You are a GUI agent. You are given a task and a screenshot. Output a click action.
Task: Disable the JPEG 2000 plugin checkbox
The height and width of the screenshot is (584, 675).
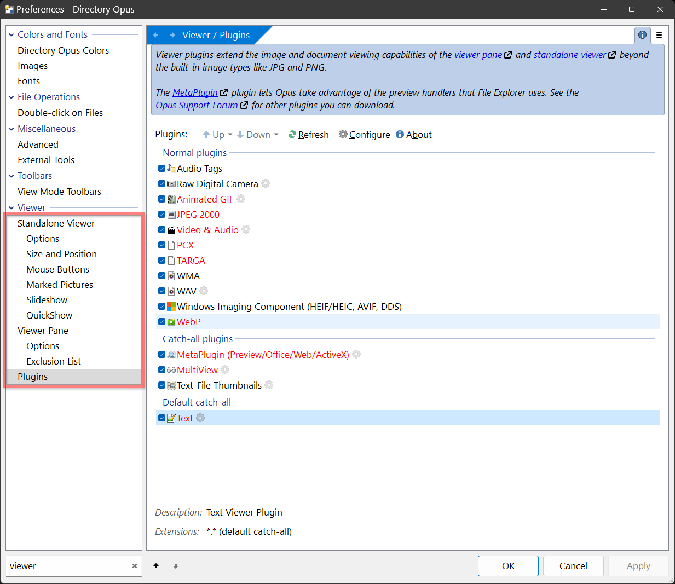coord(162,215)
